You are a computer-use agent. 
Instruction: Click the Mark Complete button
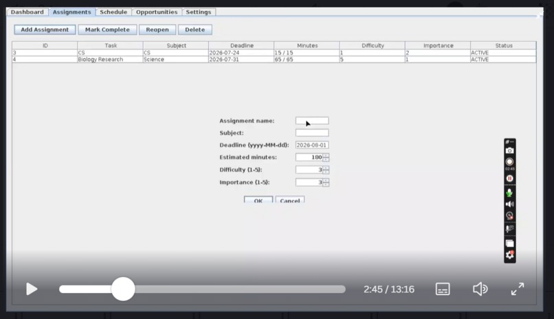click(x=107, y=29)
